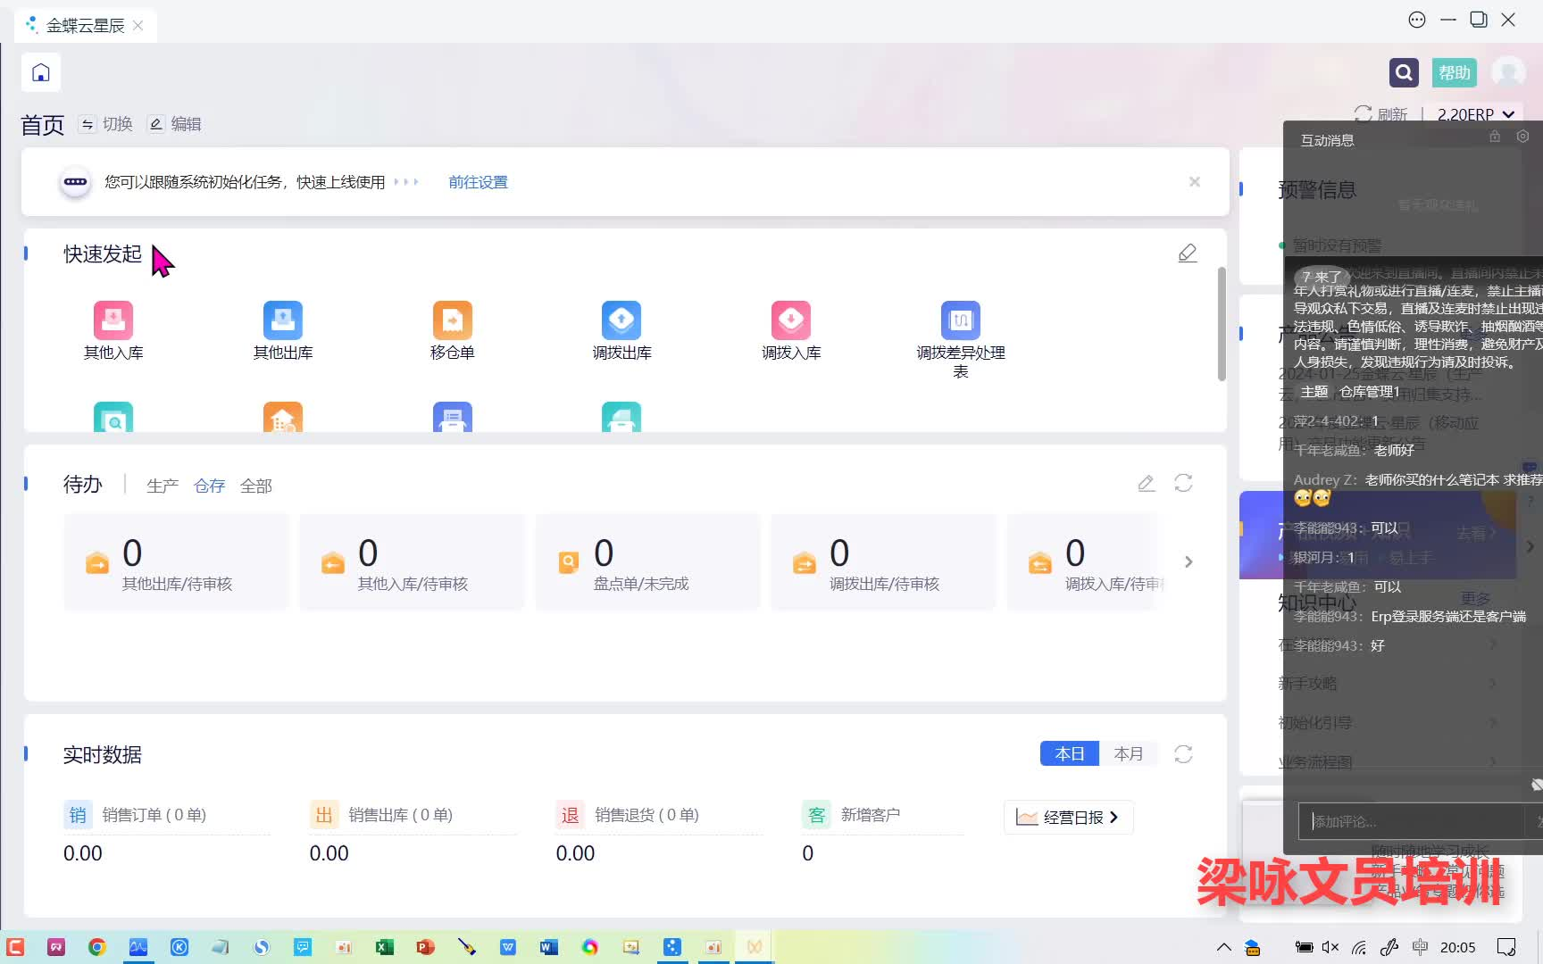Open the taskbar clock showing 20:05
Image resolution: width=1543 pixels, height=964 pixels.
click(1457, 947)
